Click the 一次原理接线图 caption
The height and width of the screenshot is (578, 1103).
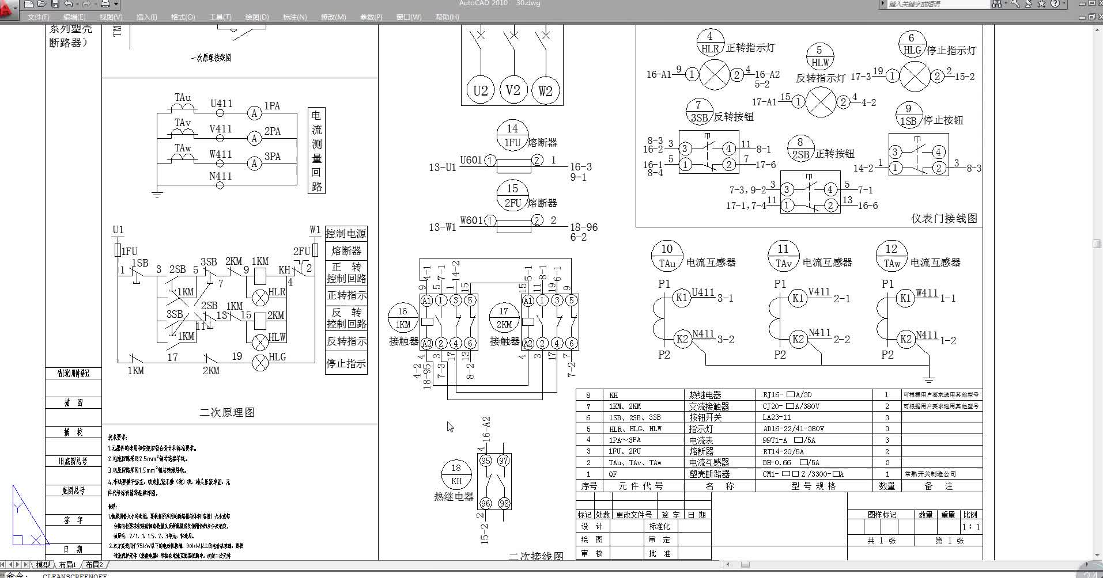pyautogui.click(x=211, y=58)
